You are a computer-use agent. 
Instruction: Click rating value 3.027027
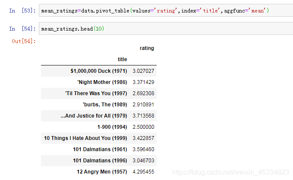tap(143, 71)
